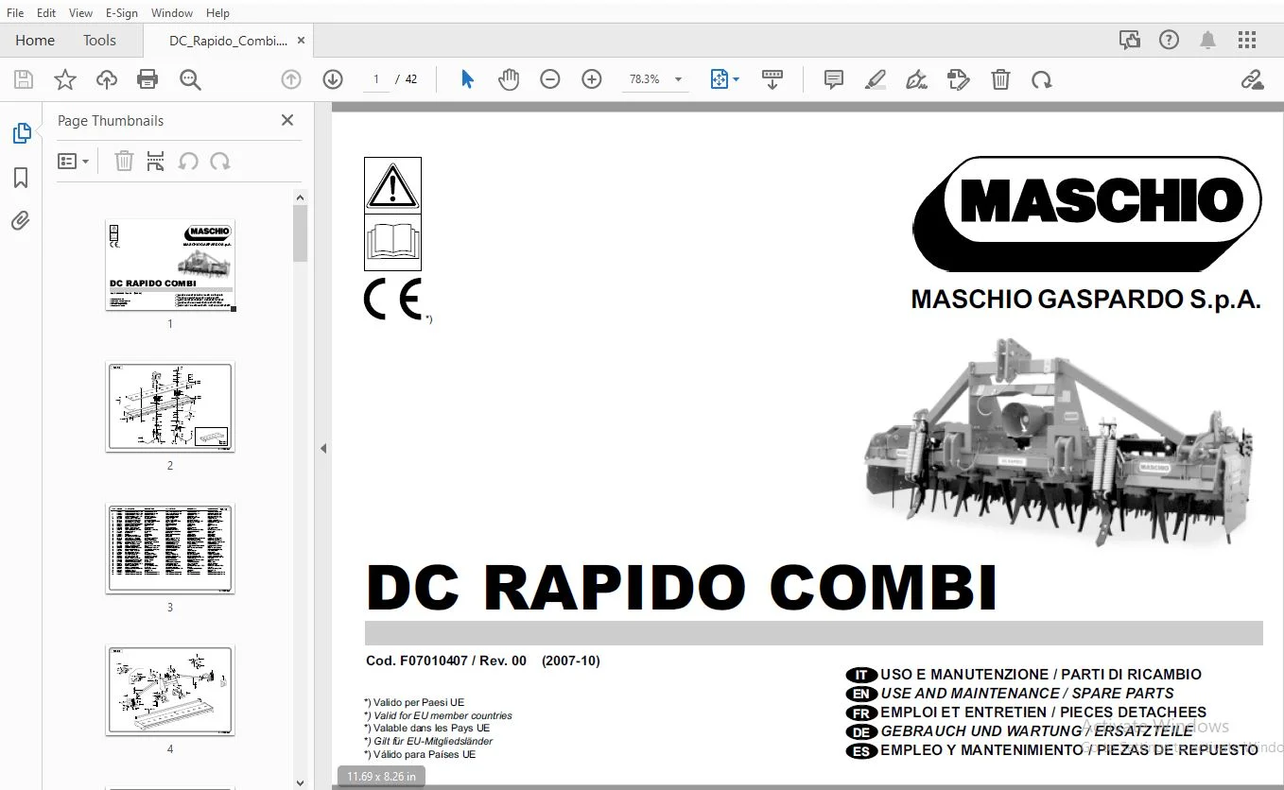Select page 4 thumbnail
Screen dimensions: 1284x790
coord(170,690)
